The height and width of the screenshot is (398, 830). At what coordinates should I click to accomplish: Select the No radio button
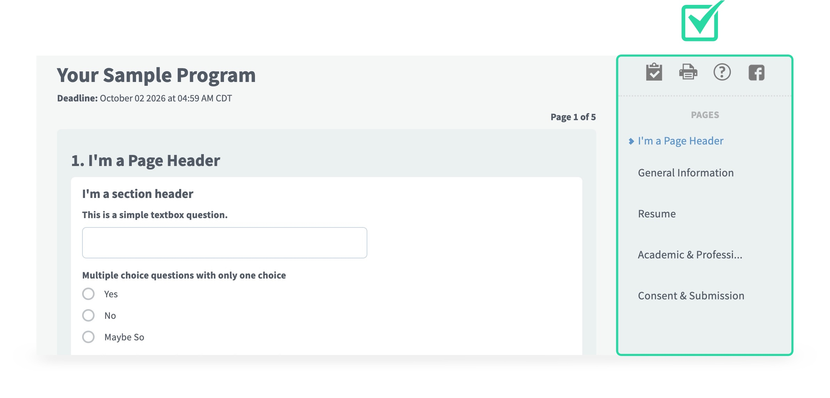(x=88, y=315)
